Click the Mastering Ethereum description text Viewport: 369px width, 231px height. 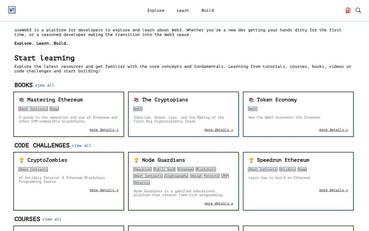click(68, 119)
